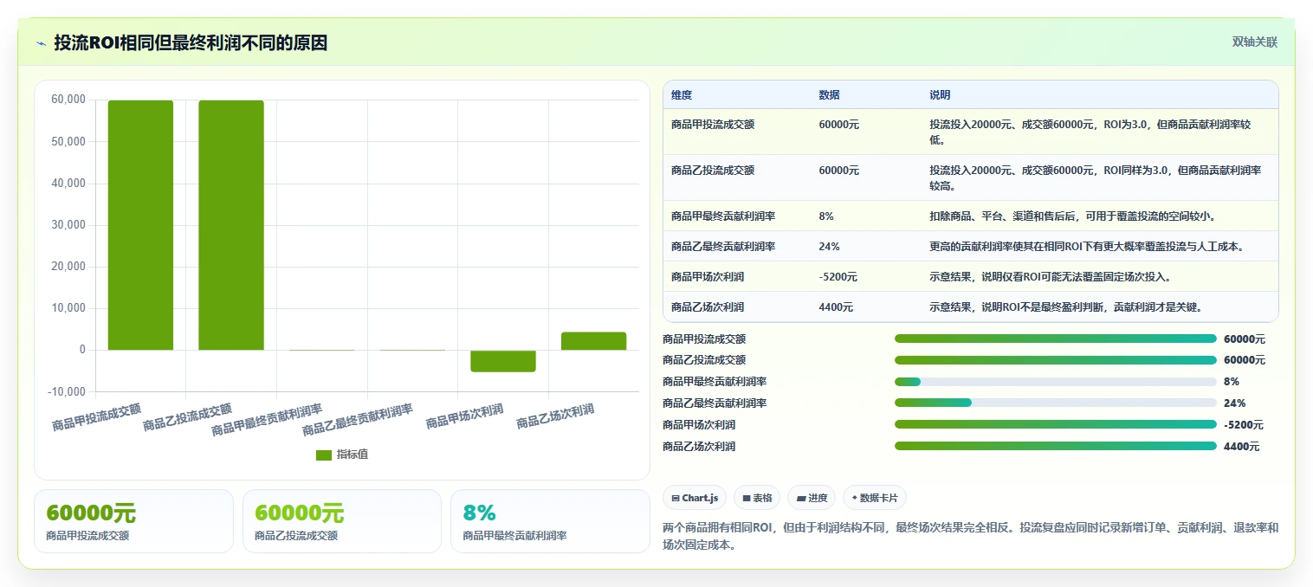The width and height of the screenshot is (1313, 587).
Task: Click the 指标值 legend label
Action: [x=353, y=455]
